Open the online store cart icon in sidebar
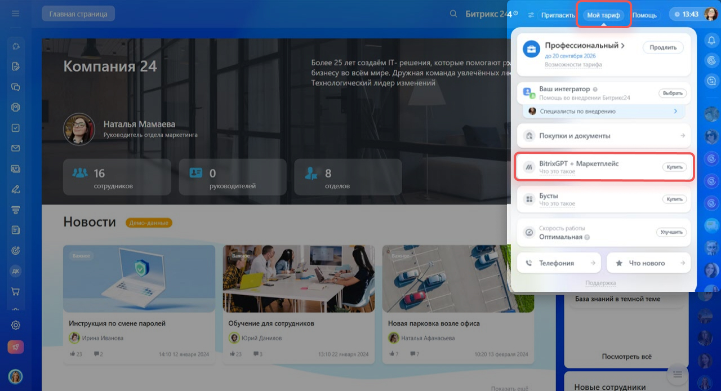Screen dimensions: 721x391 point(16,291)
